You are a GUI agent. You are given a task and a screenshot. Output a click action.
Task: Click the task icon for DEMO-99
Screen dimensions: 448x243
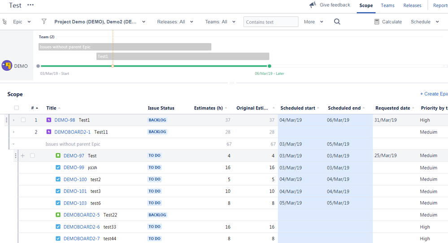click(x=58, y=167)
